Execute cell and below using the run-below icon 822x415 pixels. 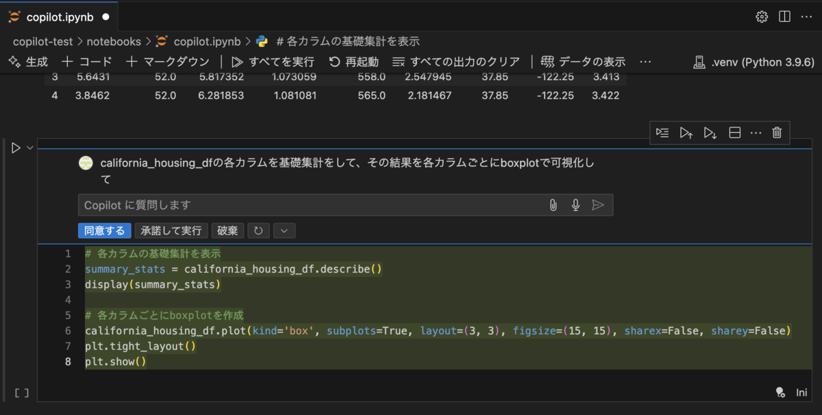[710, 133]
